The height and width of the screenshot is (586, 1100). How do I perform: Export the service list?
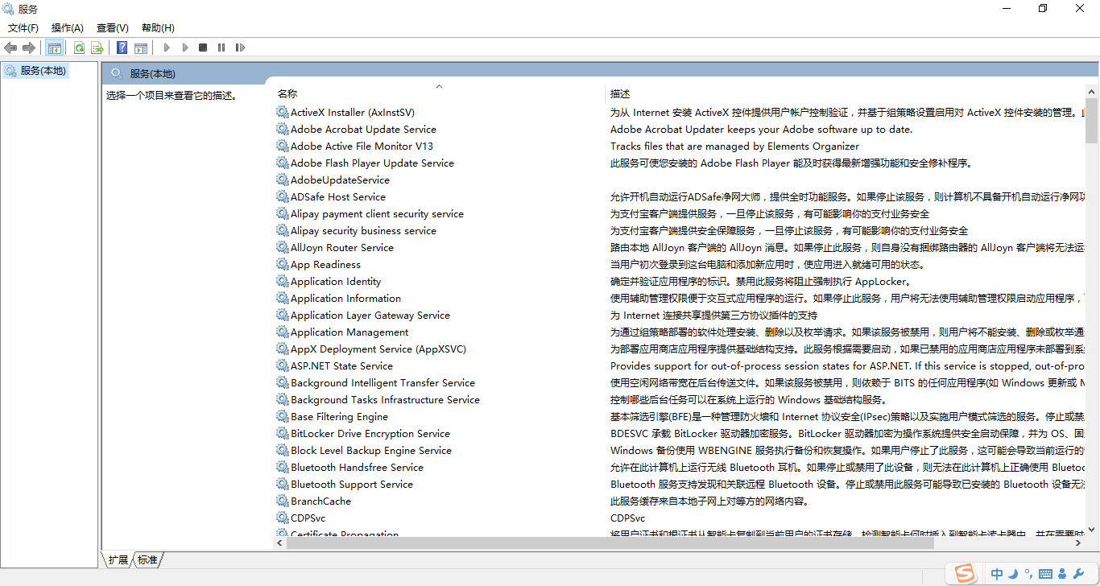[97, 47]
